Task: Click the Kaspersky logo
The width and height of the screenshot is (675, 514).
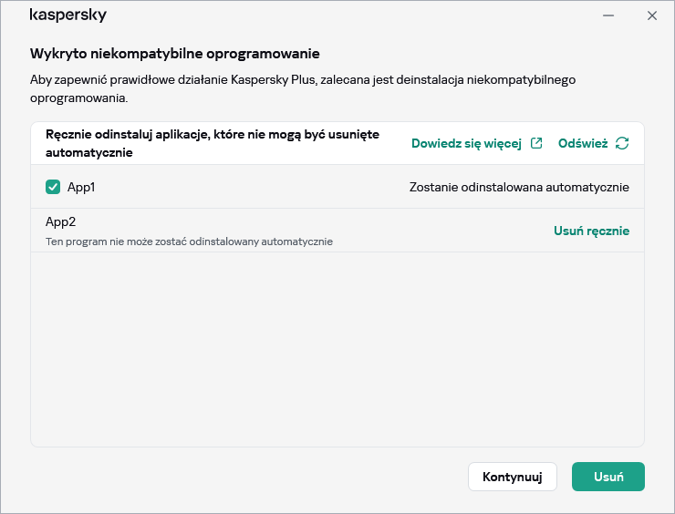Action: pyautogui.click(x=67, y=15)
